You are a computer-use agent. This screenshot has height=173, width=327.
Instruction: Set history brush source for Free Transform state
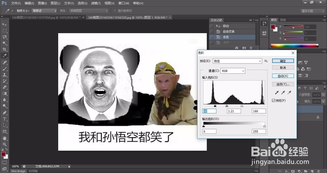tap(212, 32)
